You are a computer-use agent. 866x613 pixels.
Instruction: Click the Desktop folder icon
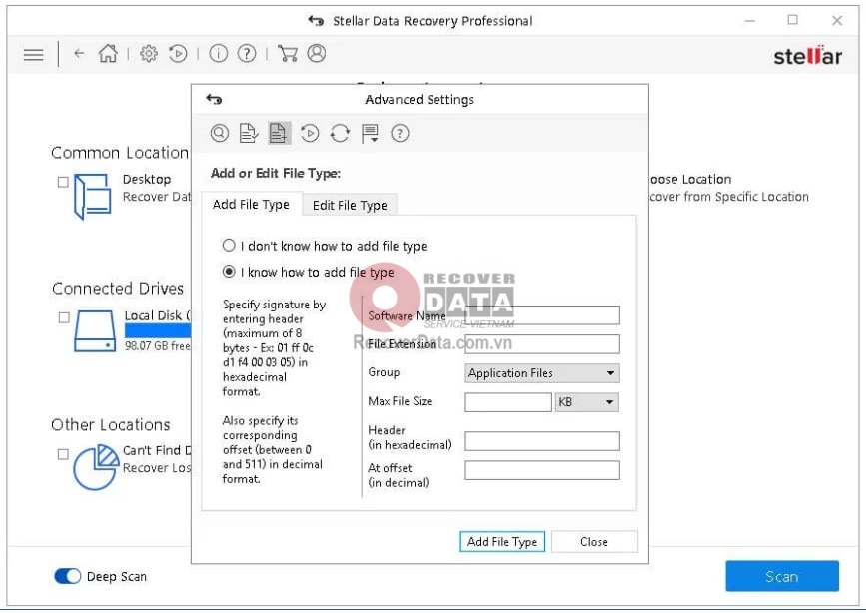click(92, 196)
